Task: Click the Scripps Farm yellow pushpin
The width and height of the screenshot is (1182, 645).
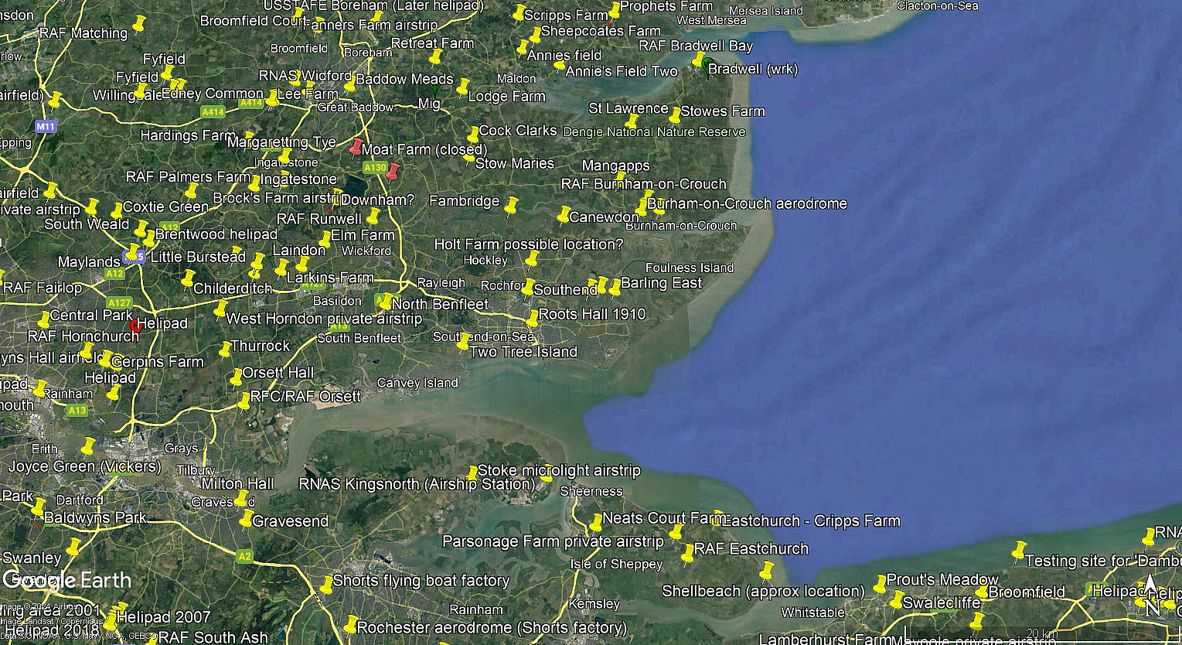Action: click(519, 13)
